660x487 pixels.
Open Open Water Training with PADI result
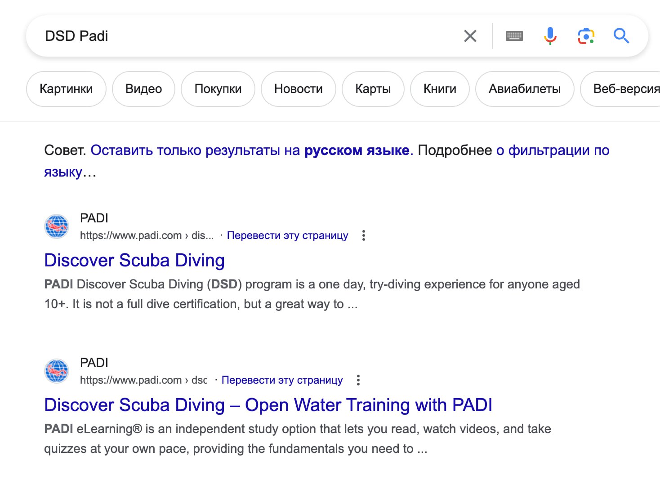point(268,405)
